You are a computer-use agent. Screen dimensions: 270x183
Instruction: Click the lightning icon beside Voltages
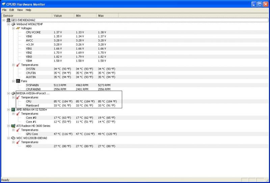tap(18, 28)
